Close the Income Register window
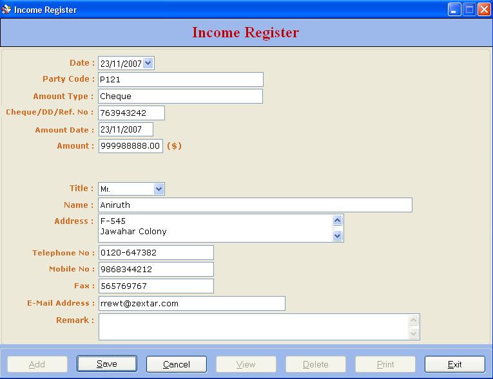 [x=484, y=10]
